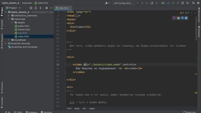
Task: Go to next highlighted error arrow
Action: pyautogui.click(x=195, y=13)
